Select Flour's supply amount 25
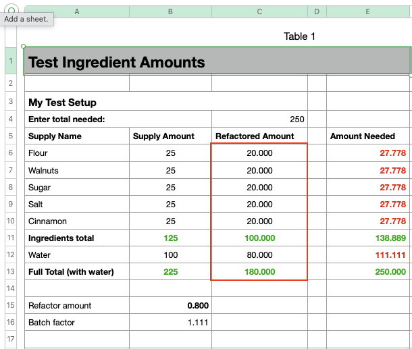The image size is (412, 349). [170, 153]
